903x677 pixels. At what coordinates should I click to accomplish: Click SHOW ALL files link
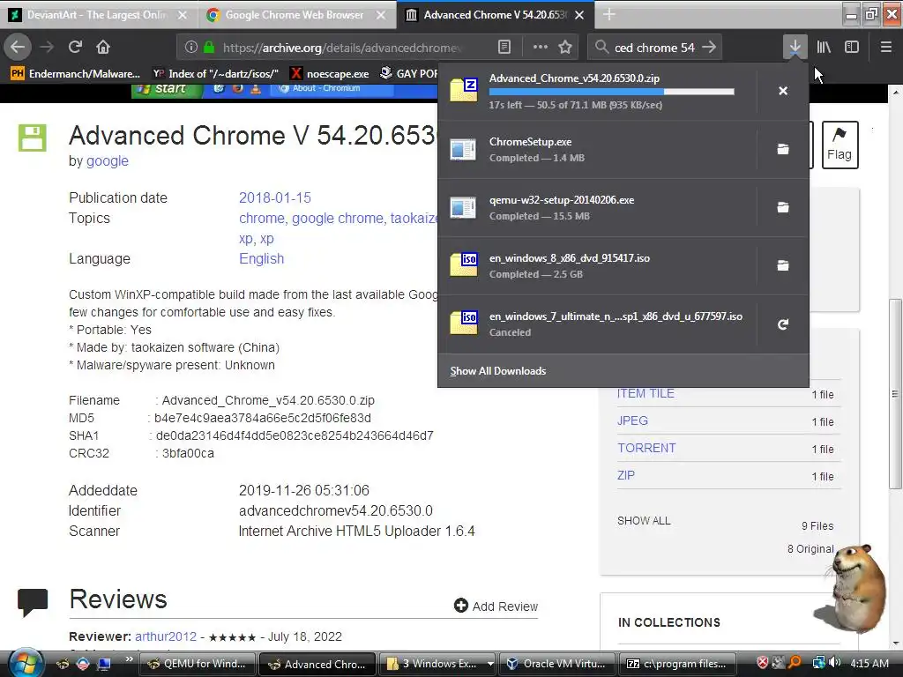[x=644, y=520]
